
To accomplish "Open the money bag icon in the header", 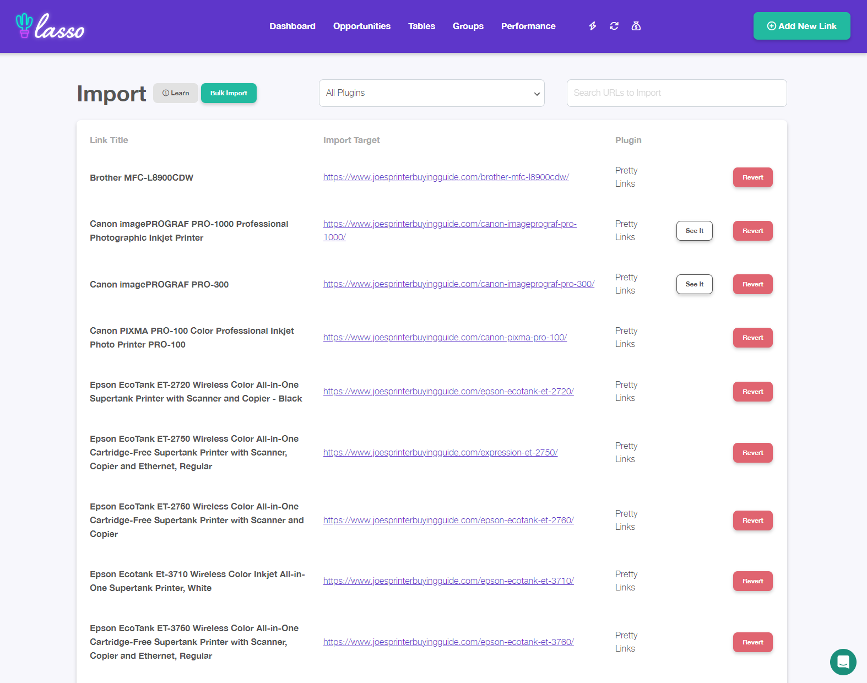I will click(636, 26).
